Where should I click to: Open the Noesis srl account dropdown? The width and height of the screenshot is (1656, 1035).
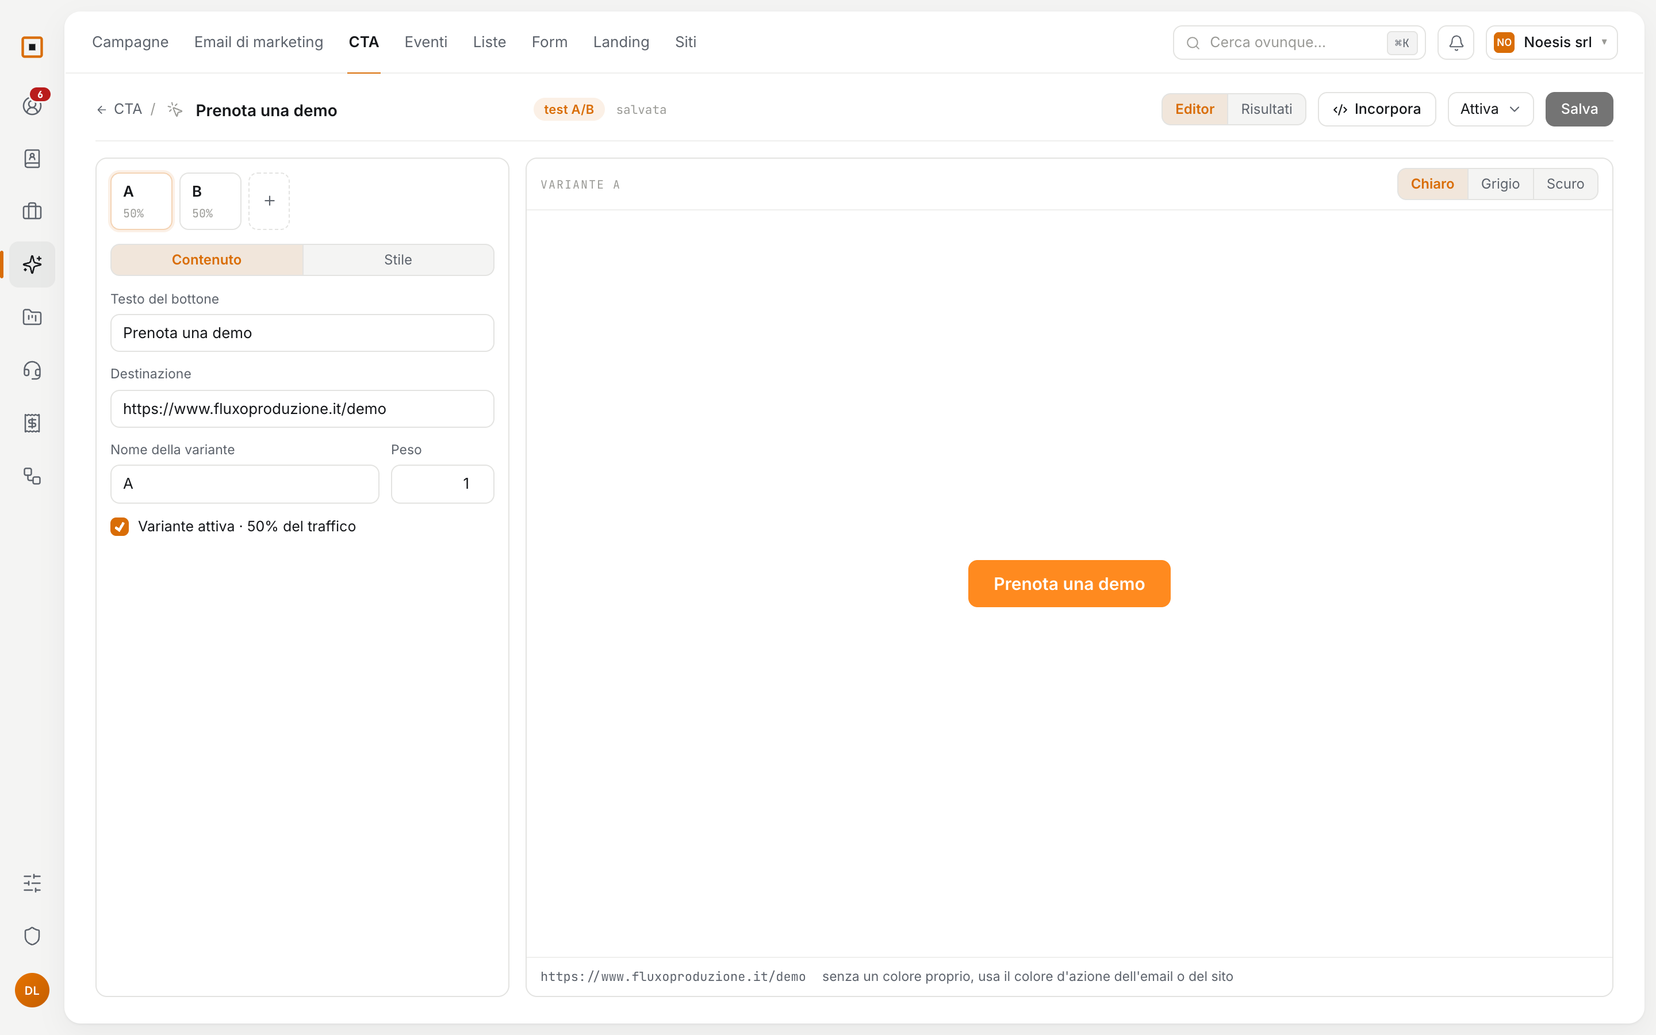coord(1551,43)
